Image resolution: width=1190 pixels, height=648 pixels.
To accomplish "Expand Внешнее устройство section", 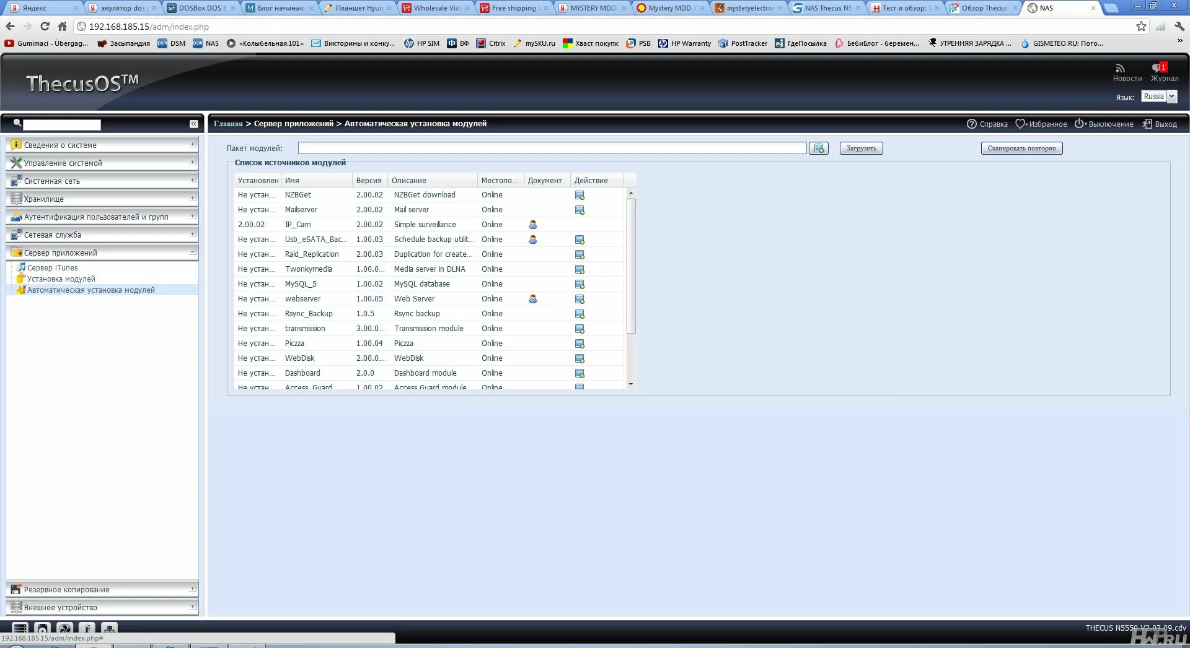I will (102, 607).
